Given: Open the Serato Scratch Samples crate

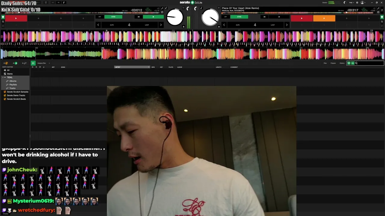Looking at the screenshot, I should (17, 92).
